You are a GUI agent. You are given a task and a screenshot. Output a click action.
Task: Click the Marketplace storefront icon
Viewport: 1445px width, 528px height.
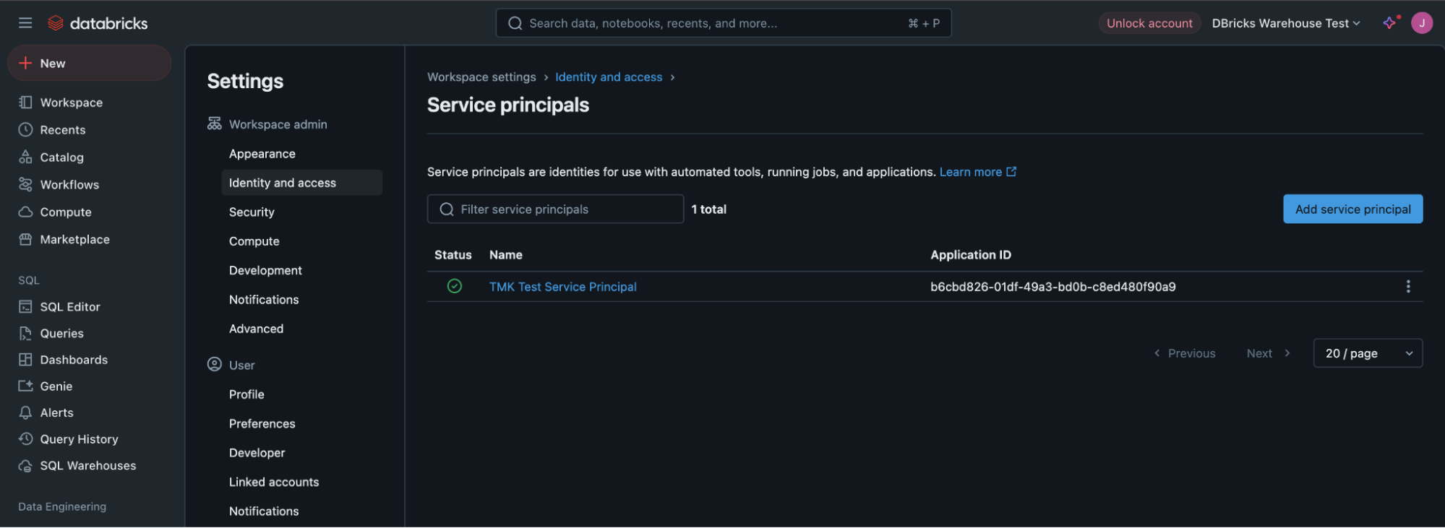[25, 240]
